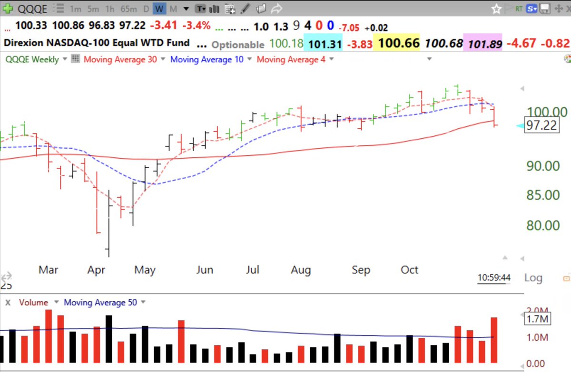The image size is (571, 372).
Task: Open the blue S dropdown button
Action: point(532,9)
